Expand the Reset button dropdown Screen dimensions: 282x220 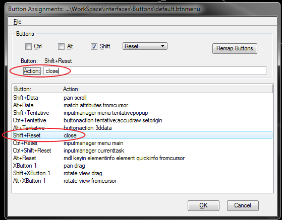[145, 46]
